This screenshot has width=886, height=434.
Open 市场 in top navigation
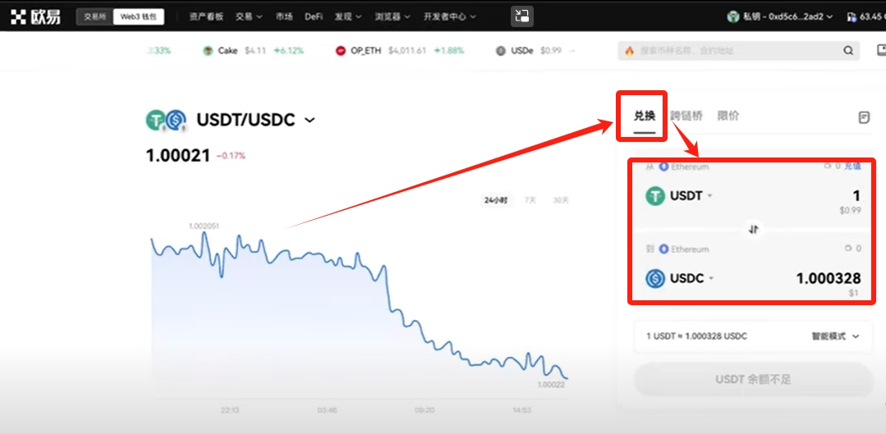[284, 17]
